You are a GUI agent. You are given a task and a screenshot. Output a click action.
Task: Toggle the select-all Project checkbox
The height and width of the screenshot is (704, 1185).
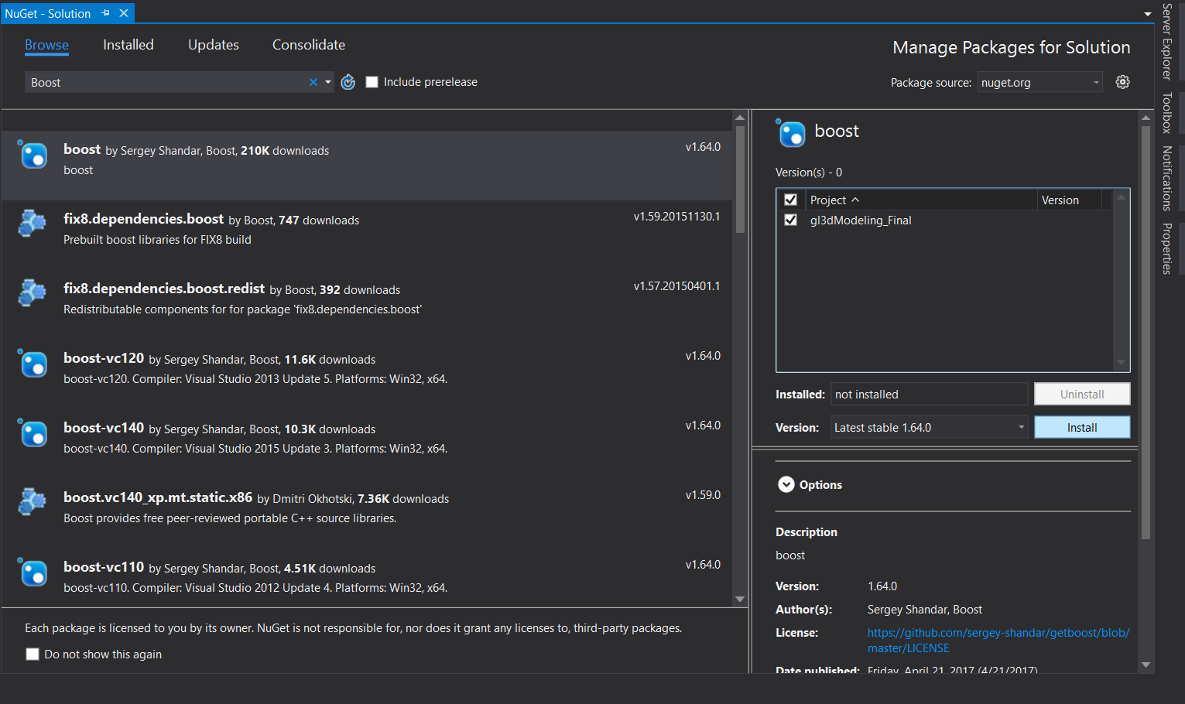click(x=790, y=200)
